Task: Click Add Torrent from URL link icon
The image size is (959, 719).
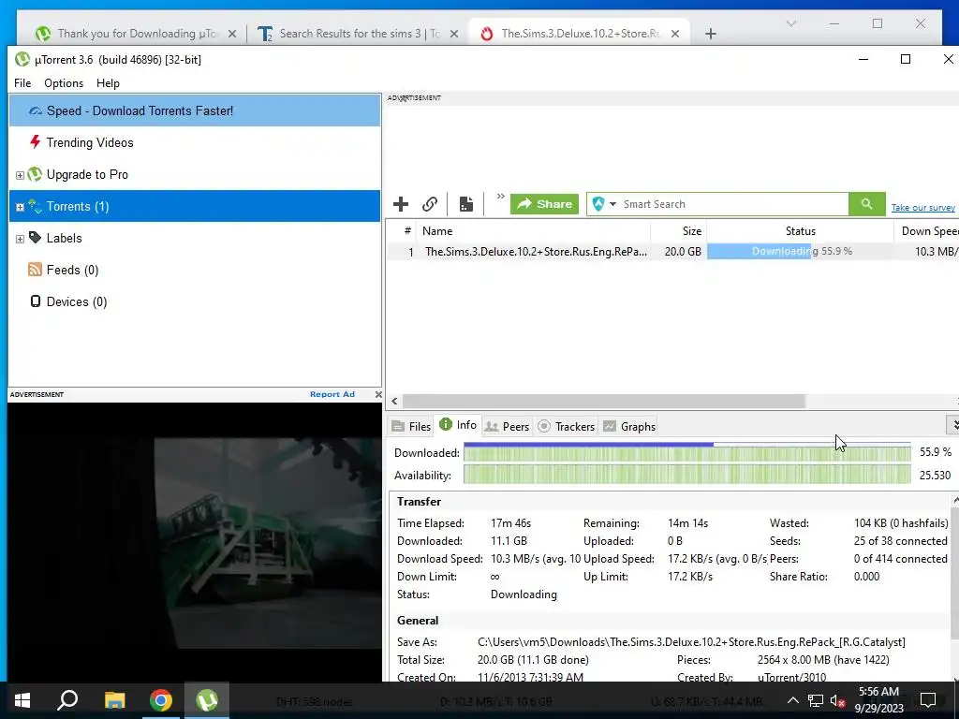Action: click(430, 204)
